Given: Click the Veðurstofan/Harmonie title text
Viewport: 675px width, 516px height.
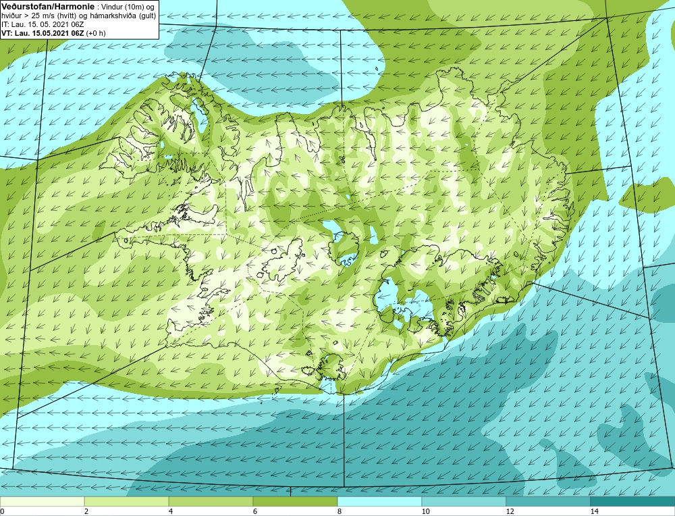Looking at the screenshot, I should coord(47,7).
